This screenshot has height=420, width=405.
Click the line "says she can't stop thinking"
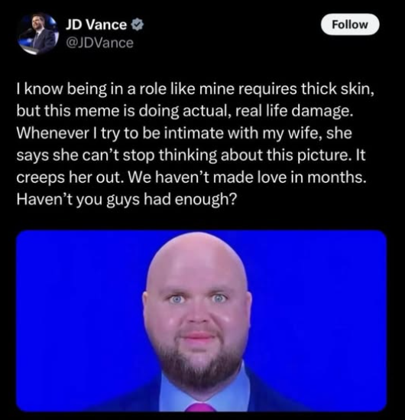click(x=191, y=155)
